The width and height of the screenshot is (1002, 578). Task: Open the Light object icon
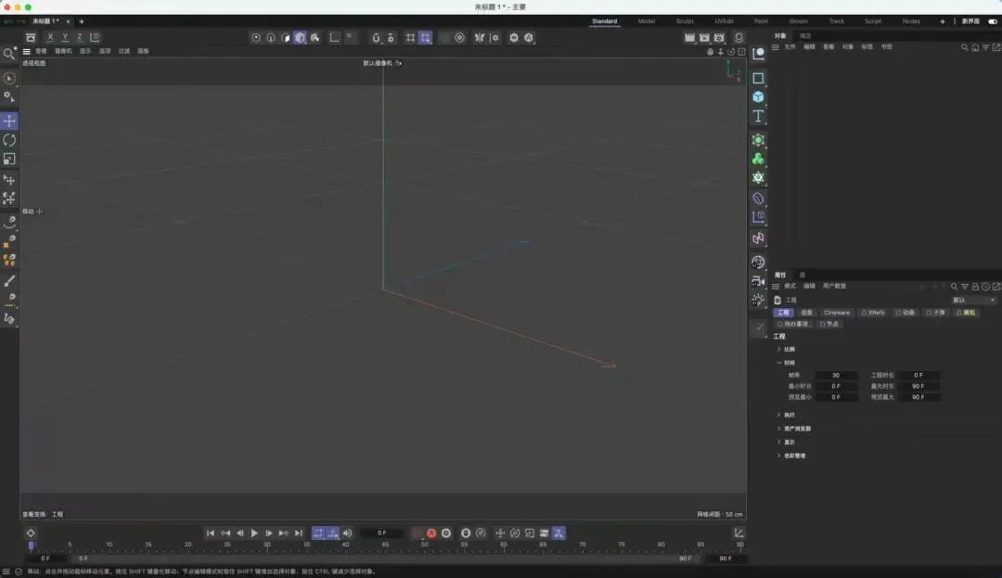click(x=758, y=300)
